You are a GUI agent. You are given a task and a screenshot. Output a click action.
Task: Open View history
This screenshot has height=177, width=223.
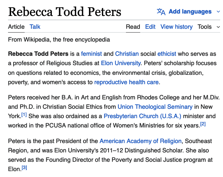coord(176,27)
